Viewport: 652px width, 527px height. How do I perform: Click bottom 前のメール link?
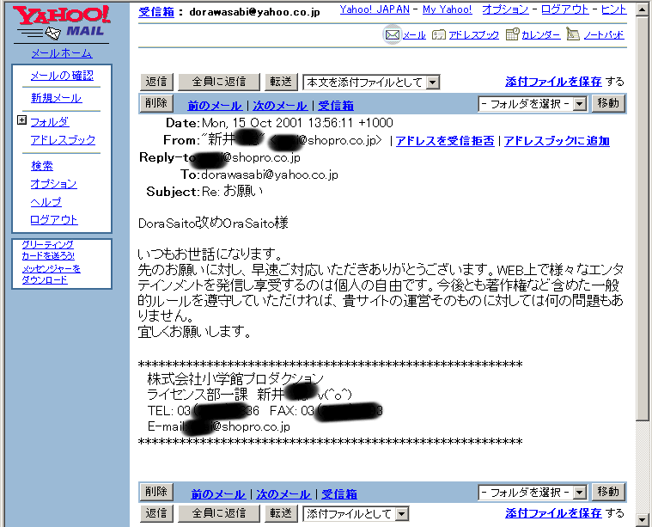tap(218, 494)
